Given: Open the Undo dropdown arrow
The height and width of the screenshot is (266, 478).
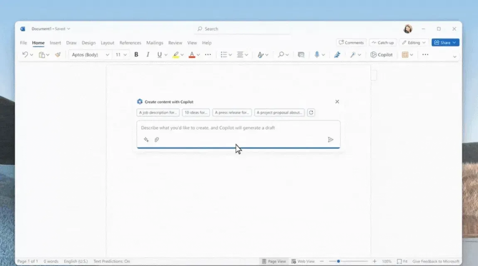Looking at the screenshot, I should pos(32,55).
